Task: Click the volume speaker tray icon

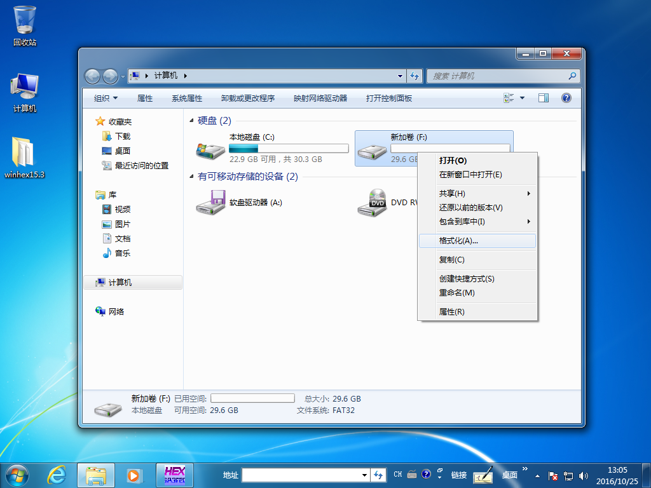Action: tap(584, 475)
